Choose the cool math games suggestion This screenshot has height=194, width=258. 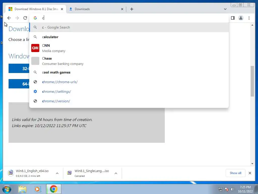[x=129, y=72]
